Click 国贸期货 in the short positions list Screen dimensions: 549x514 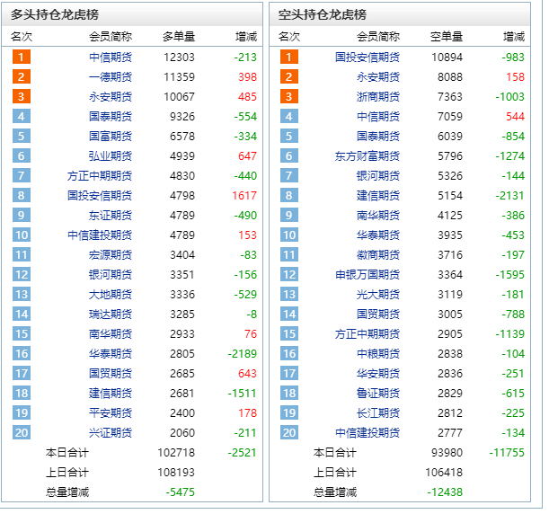coord(378,315)
